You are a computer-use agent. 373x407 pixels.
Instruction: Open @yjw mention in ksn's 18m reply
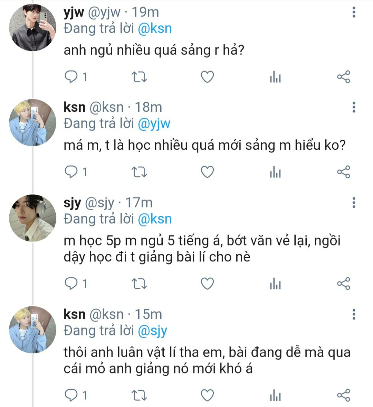tap(154, 124)
